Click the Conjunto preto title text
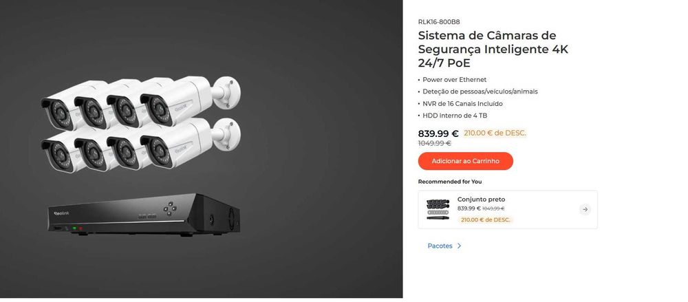 tap(481, 199)
